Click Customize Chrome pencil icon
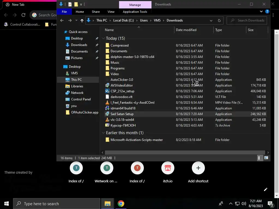This screenshot has width=279, height=209. 265,189
